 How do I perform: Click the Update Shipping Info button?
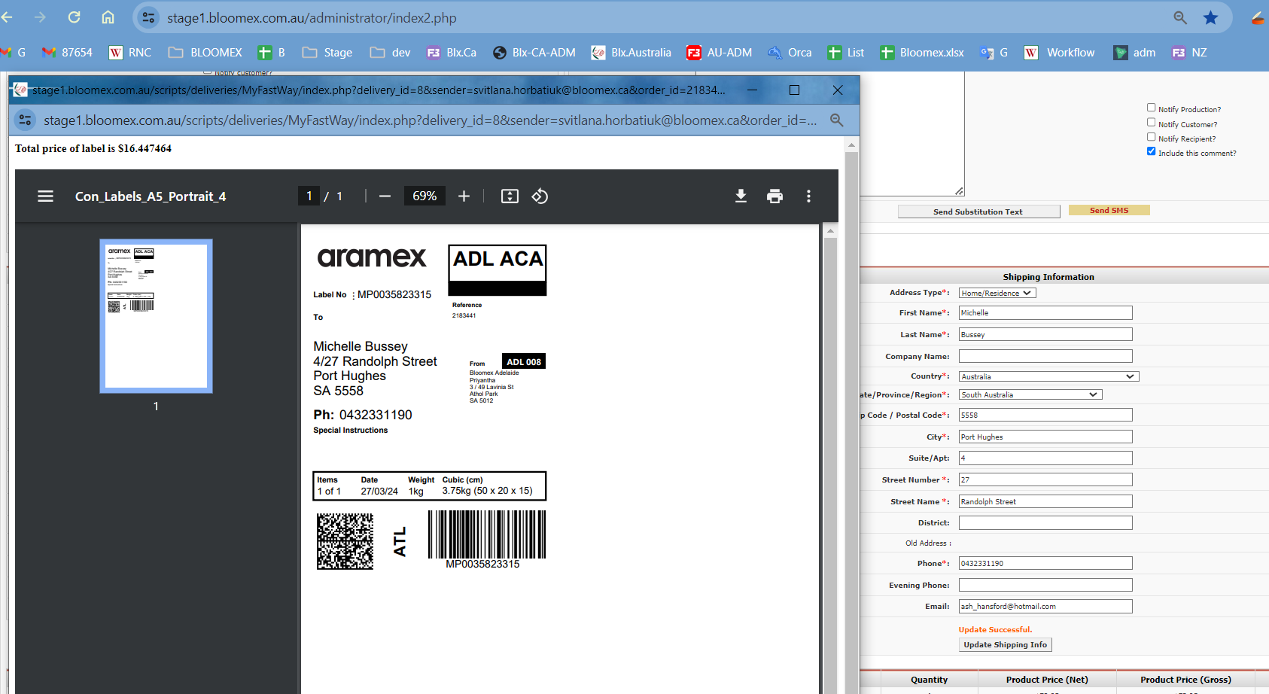pyautogui.click(x=1005, y=644)
